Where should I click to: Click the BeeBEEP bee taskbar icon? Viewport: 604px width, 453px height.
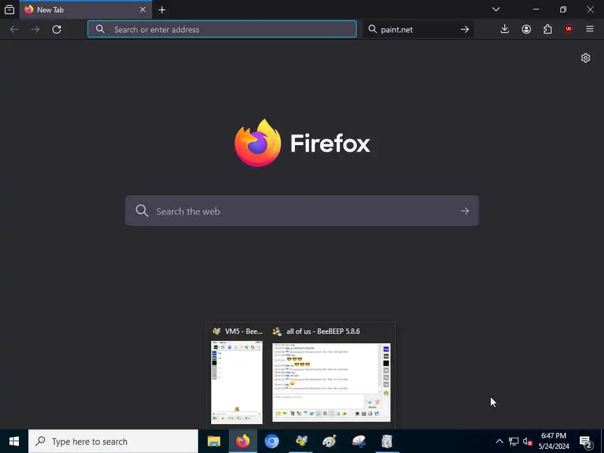301,441
